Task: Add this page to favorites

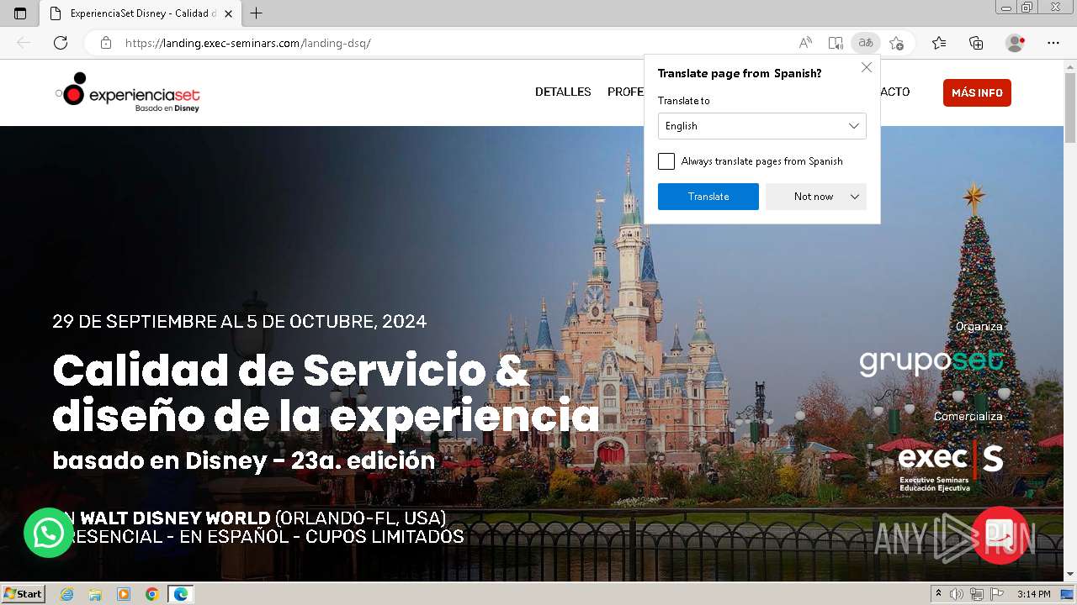Action: (x=896, y=43)
